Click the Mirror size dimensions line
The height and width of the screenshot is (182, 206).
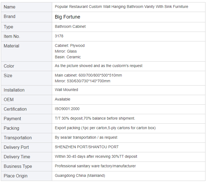82,81
